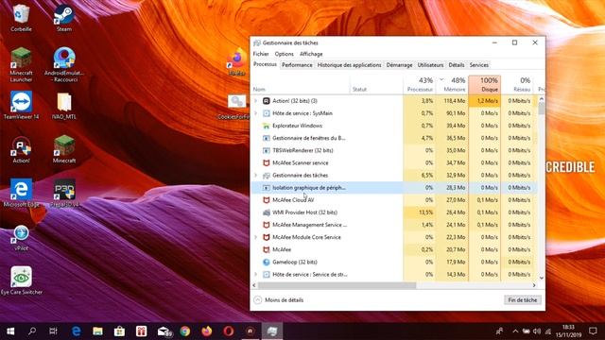
Task: Sort processes by Processeur column
Action: coord(420,84)
